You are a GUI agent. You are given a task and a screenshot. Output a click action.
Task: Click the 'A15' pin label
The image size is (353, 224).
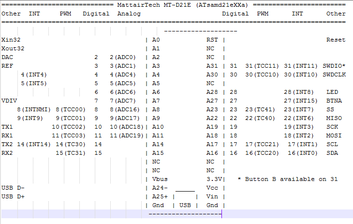coord(158,153)
